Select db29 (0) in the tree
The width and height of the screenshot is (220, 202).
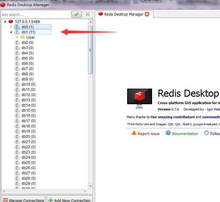pos(29,183)
